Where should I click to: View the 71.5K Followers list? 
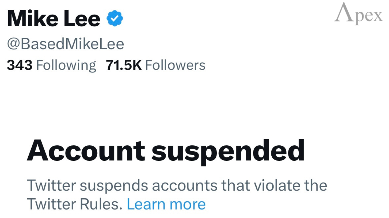(x=156, y=65)
